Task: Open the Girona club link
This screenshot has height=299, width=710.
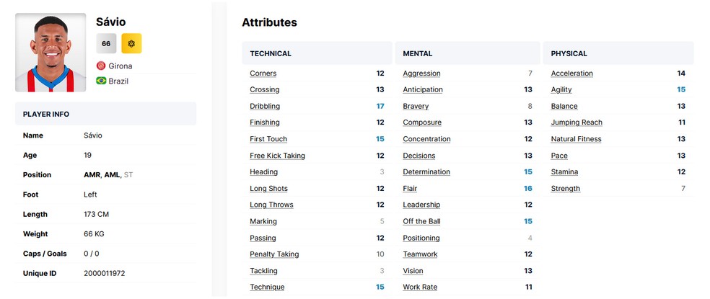Action: pos(120,66)
